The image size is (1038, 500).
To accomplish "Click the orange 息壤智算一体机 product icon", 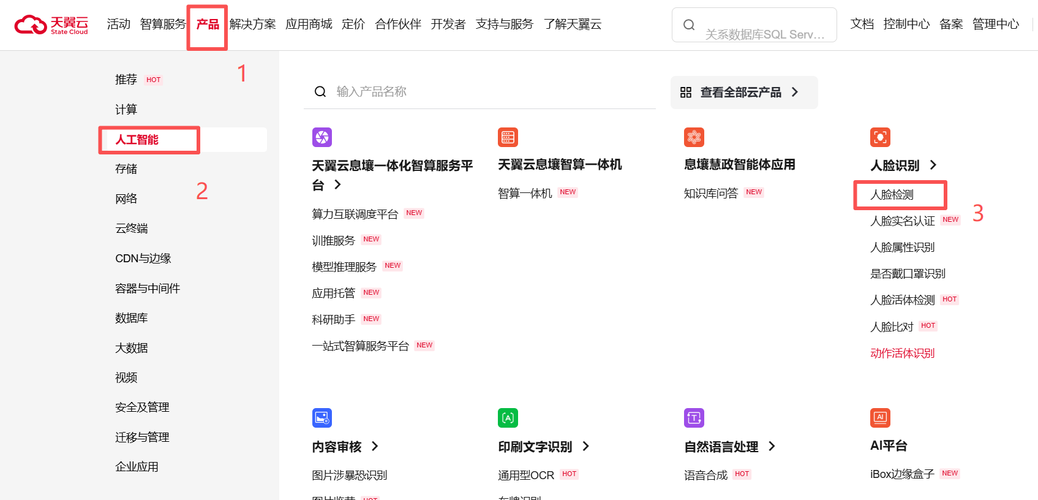I will (x=508, y=137).
